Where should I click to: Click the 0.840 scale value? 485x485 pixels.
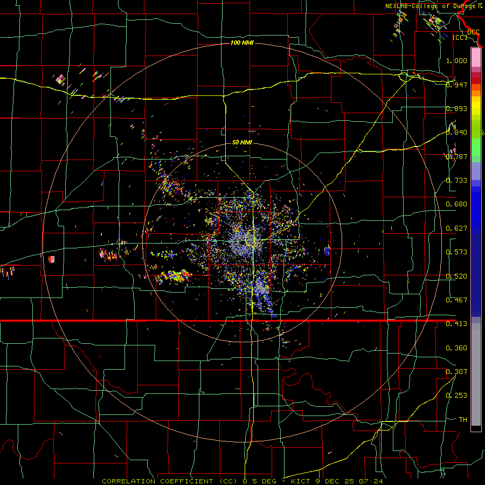point(456,133)
